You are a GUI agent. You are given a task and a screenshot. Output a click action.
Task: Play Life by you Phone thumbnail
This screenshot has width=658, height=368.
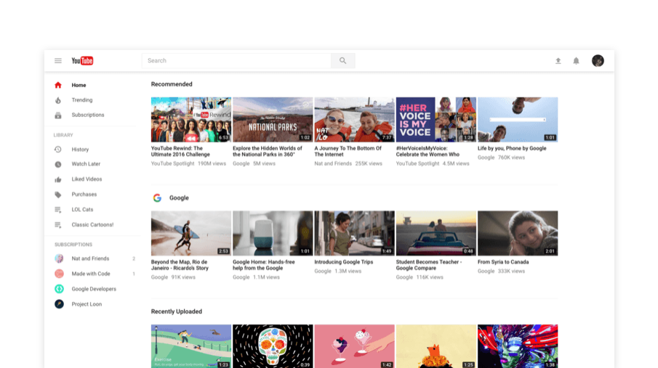point(518,120)
